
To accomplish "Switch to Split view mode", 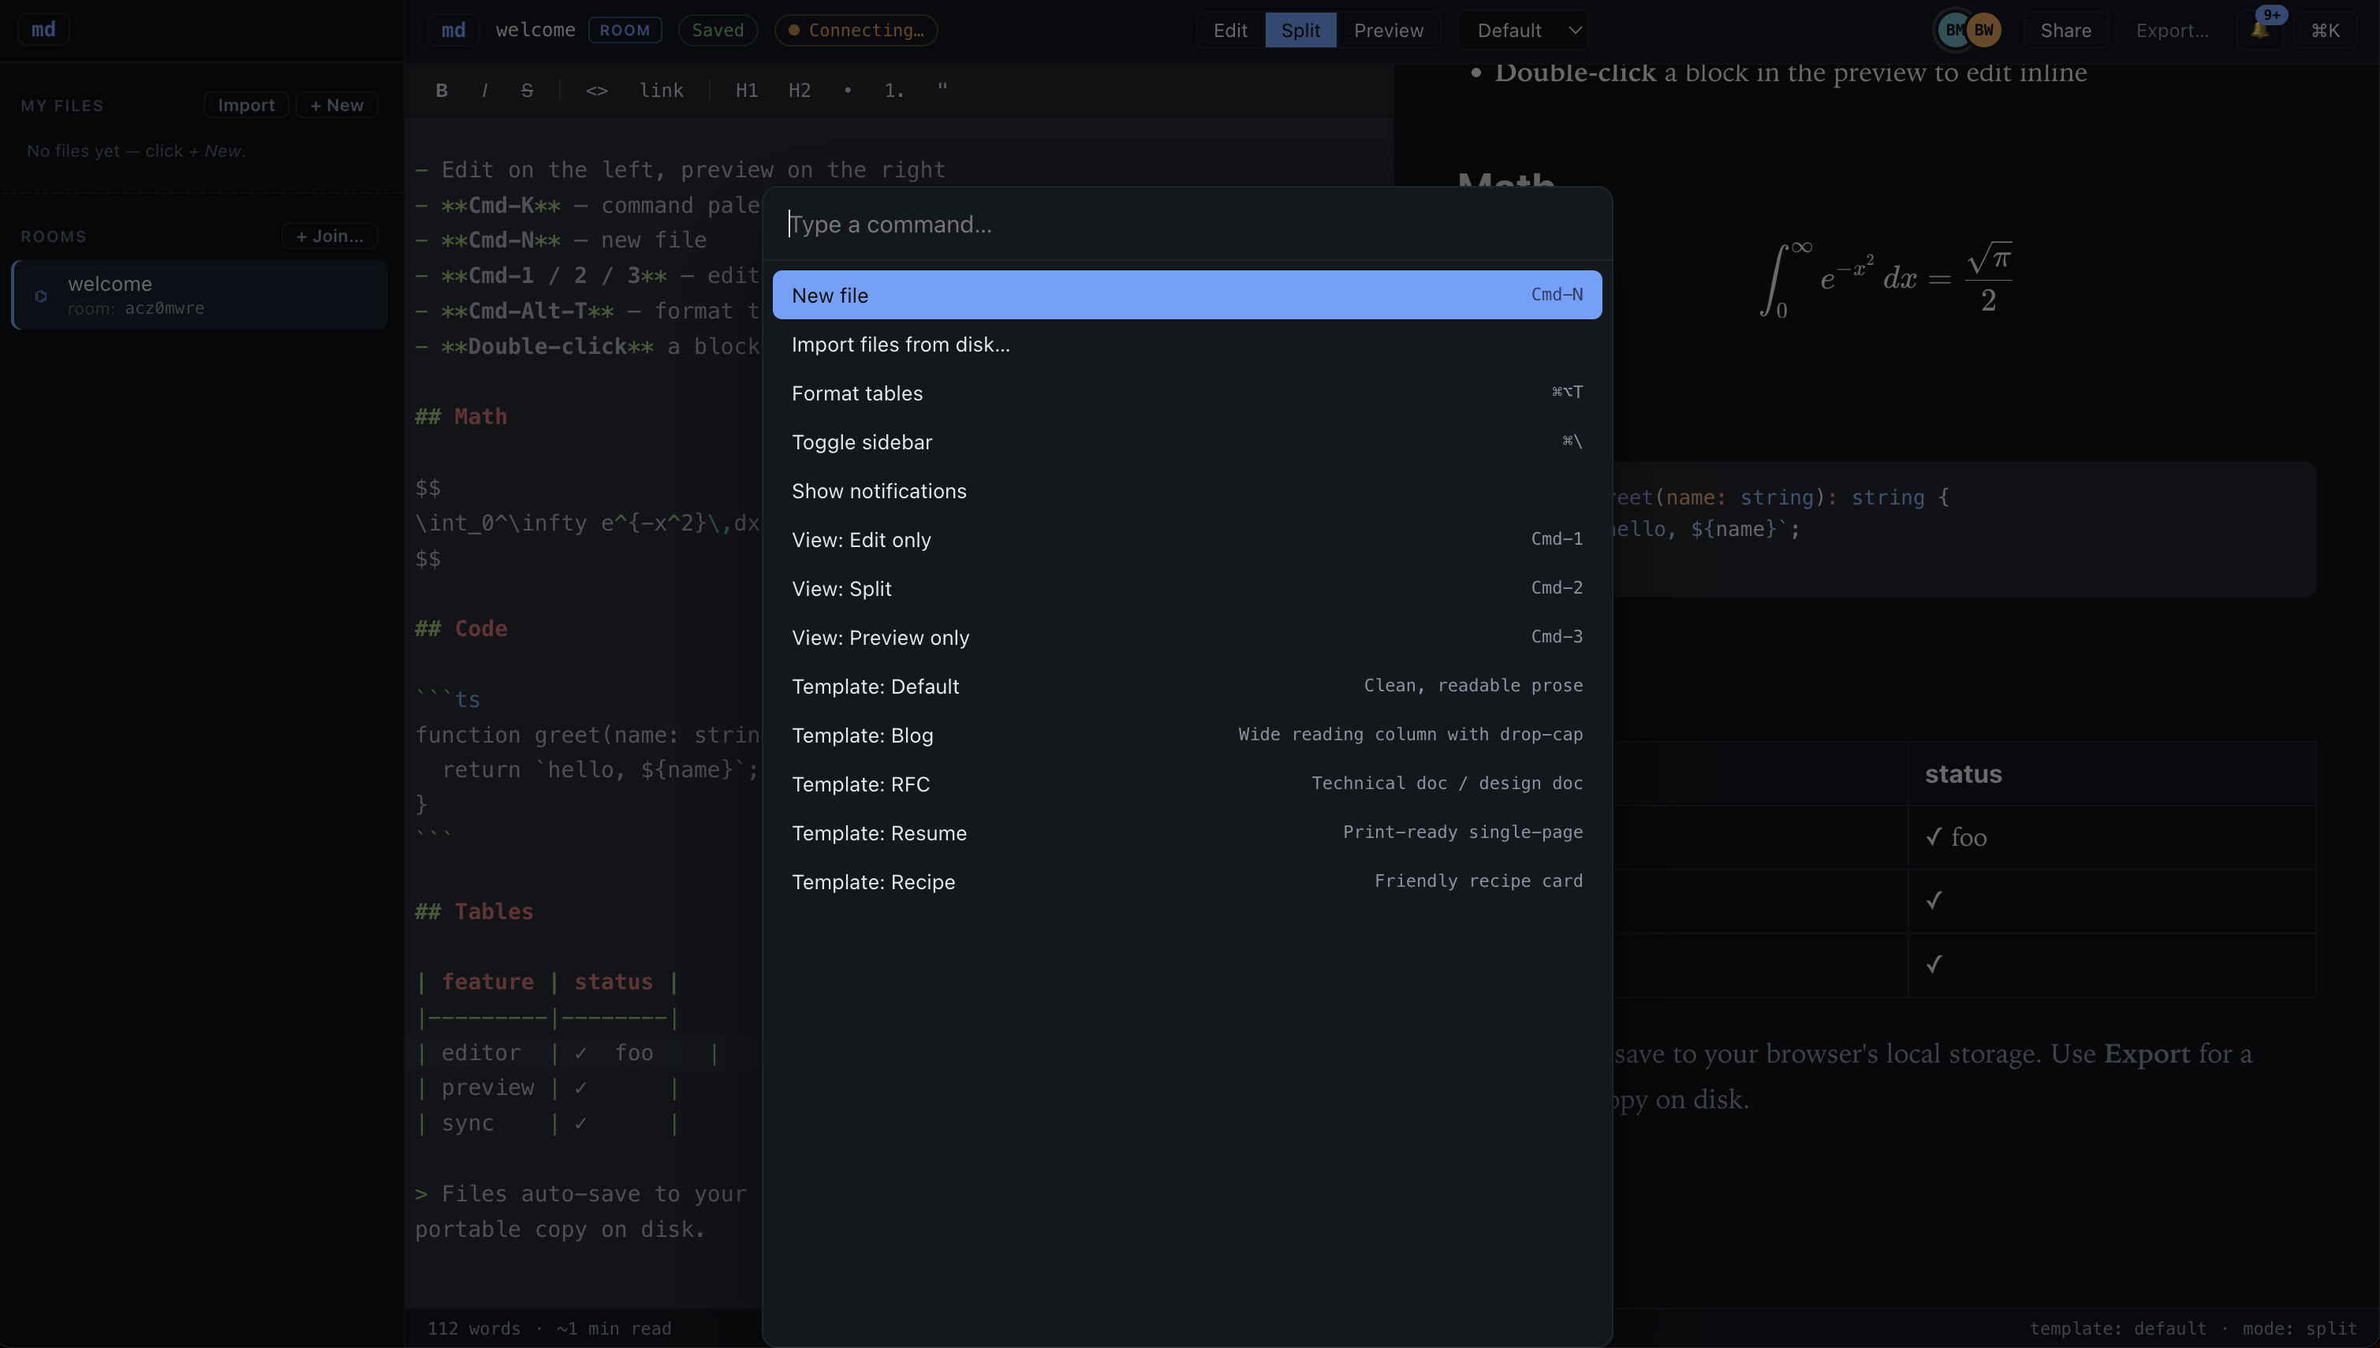I will pos(1300,30).
